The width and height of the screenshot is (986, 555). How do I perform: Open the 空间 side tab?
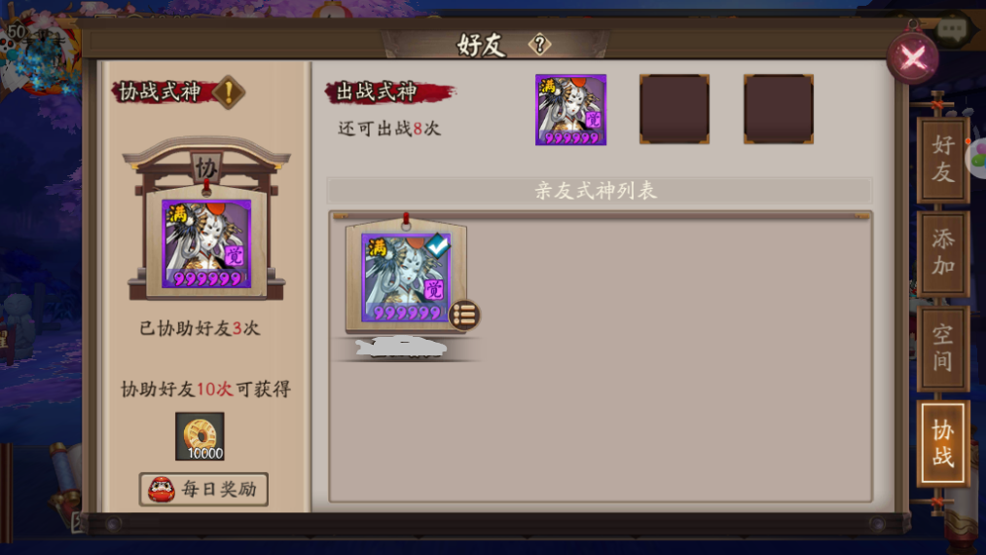tap(942, 348)
